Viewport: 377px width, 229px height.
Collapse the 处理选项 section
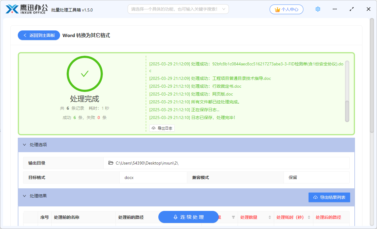pos(25,145)
